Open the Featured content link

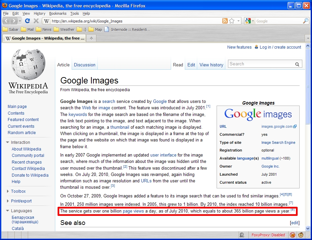pyautogui.click(x=23, y=120)
